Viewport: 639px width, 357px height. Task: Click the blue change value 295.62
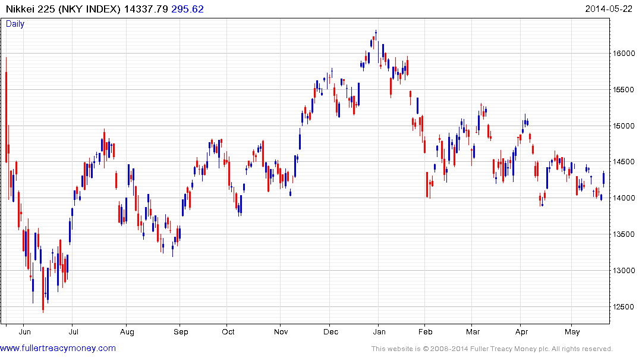(x=187, y=9)
